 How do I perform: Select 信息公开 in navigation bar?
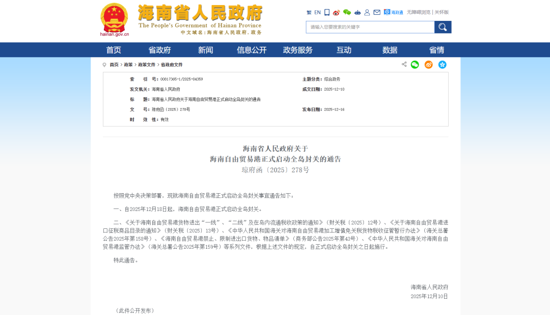point(252,50)
